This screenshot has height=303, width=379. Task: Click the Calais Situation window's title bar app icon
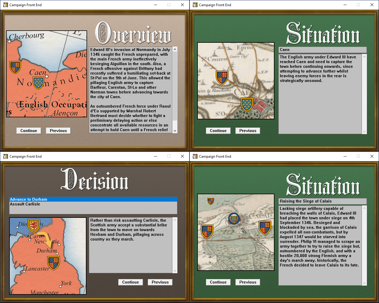click(195, 156)
